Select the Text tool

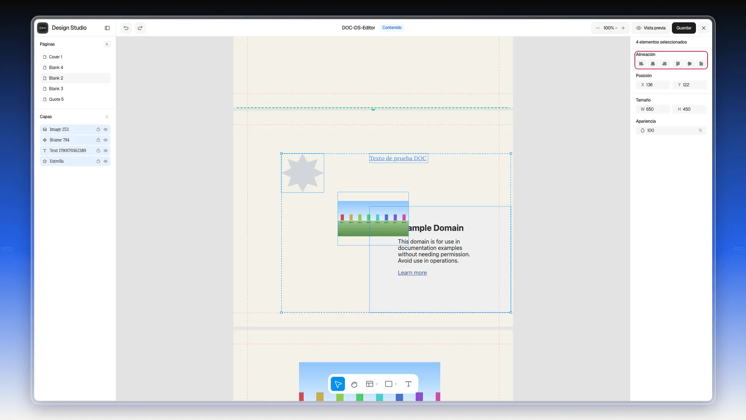pos(408,384)
